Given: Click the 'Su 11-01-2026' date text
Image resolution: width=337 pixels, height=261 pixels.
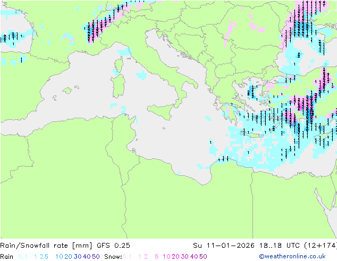Looking at the screenshot, I should [x=224, y=246].
